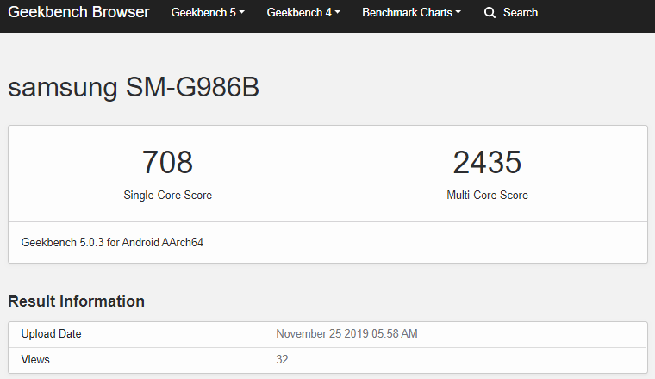Expand the Geekbench 5 dropdown menu
The height and width of the screenshot is (379, 655).
[208, 13]
